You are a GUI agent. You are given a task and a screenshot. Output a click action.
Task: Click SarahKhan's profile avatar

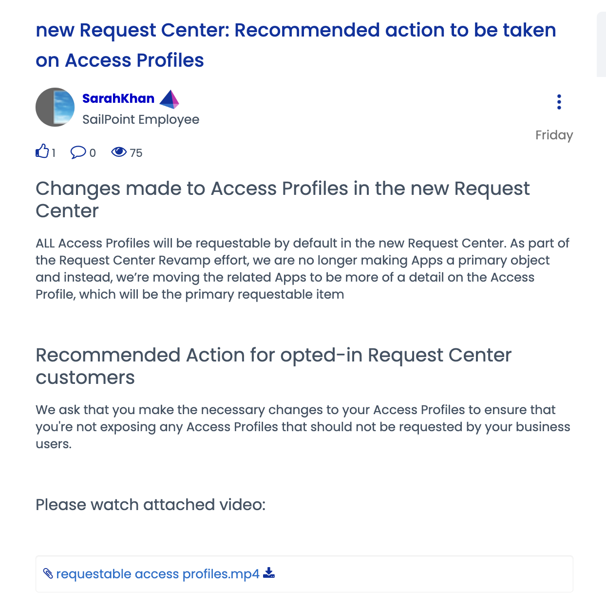pos(55,107)
